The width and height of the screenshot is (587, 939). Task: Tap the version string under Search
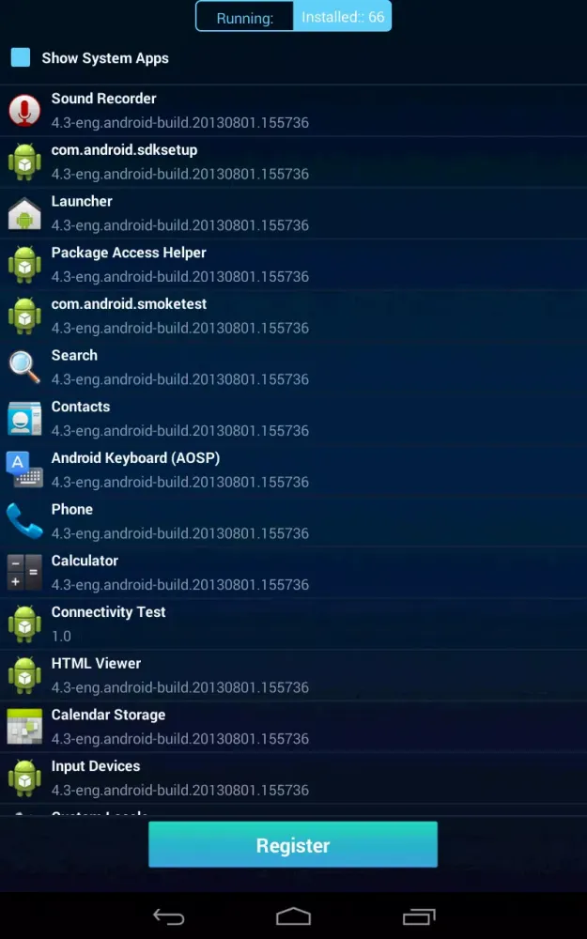(x=180, y=379)
